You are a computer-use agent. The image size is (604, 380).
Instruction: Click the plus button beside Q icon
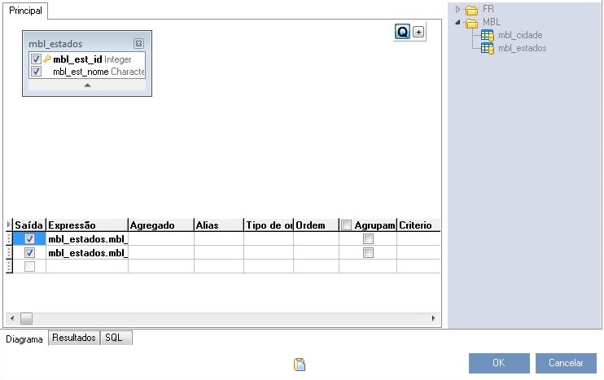419,32
